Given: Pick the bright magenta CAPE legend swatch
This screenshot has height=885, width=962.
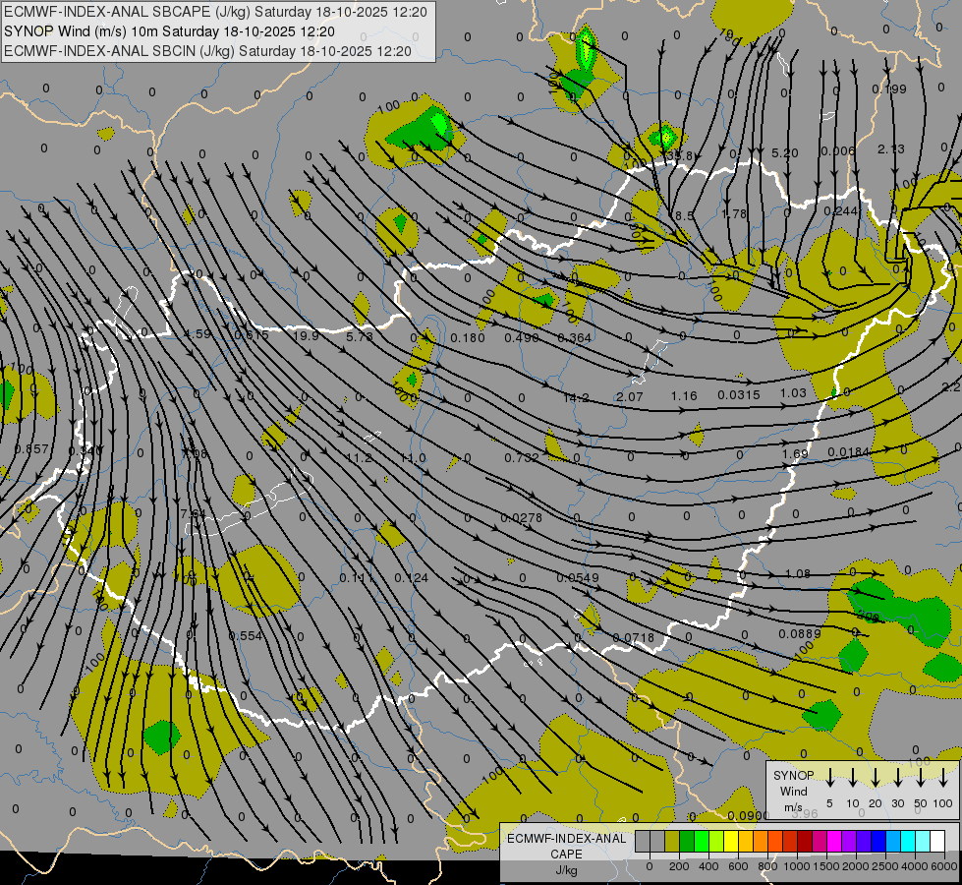Looking at the screenshot, I should [x=834, y=841].
